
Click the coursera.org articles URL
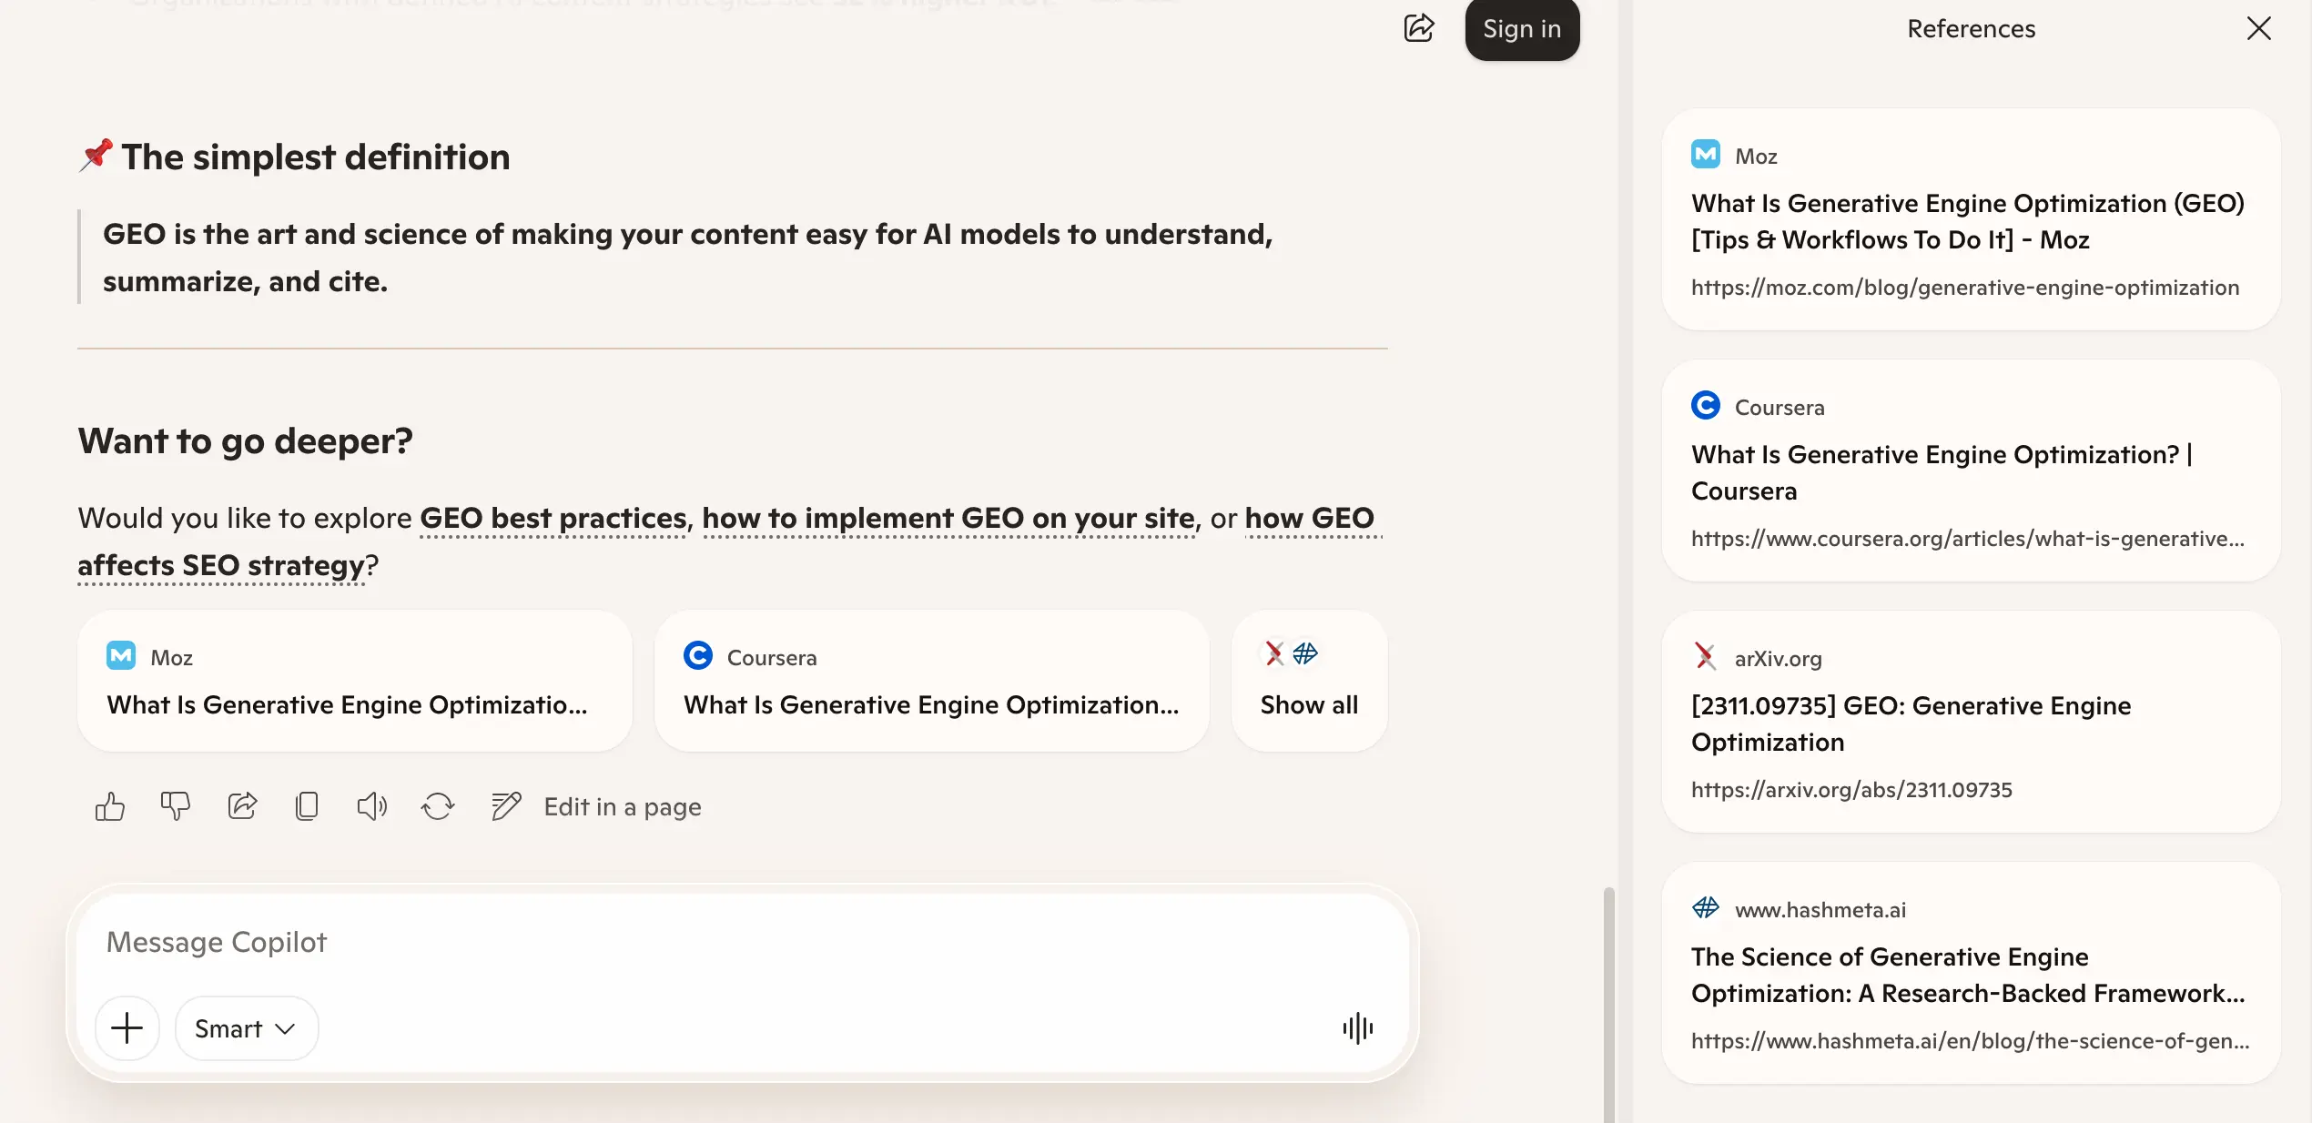pyautogui.click(x=1968, y=539)
